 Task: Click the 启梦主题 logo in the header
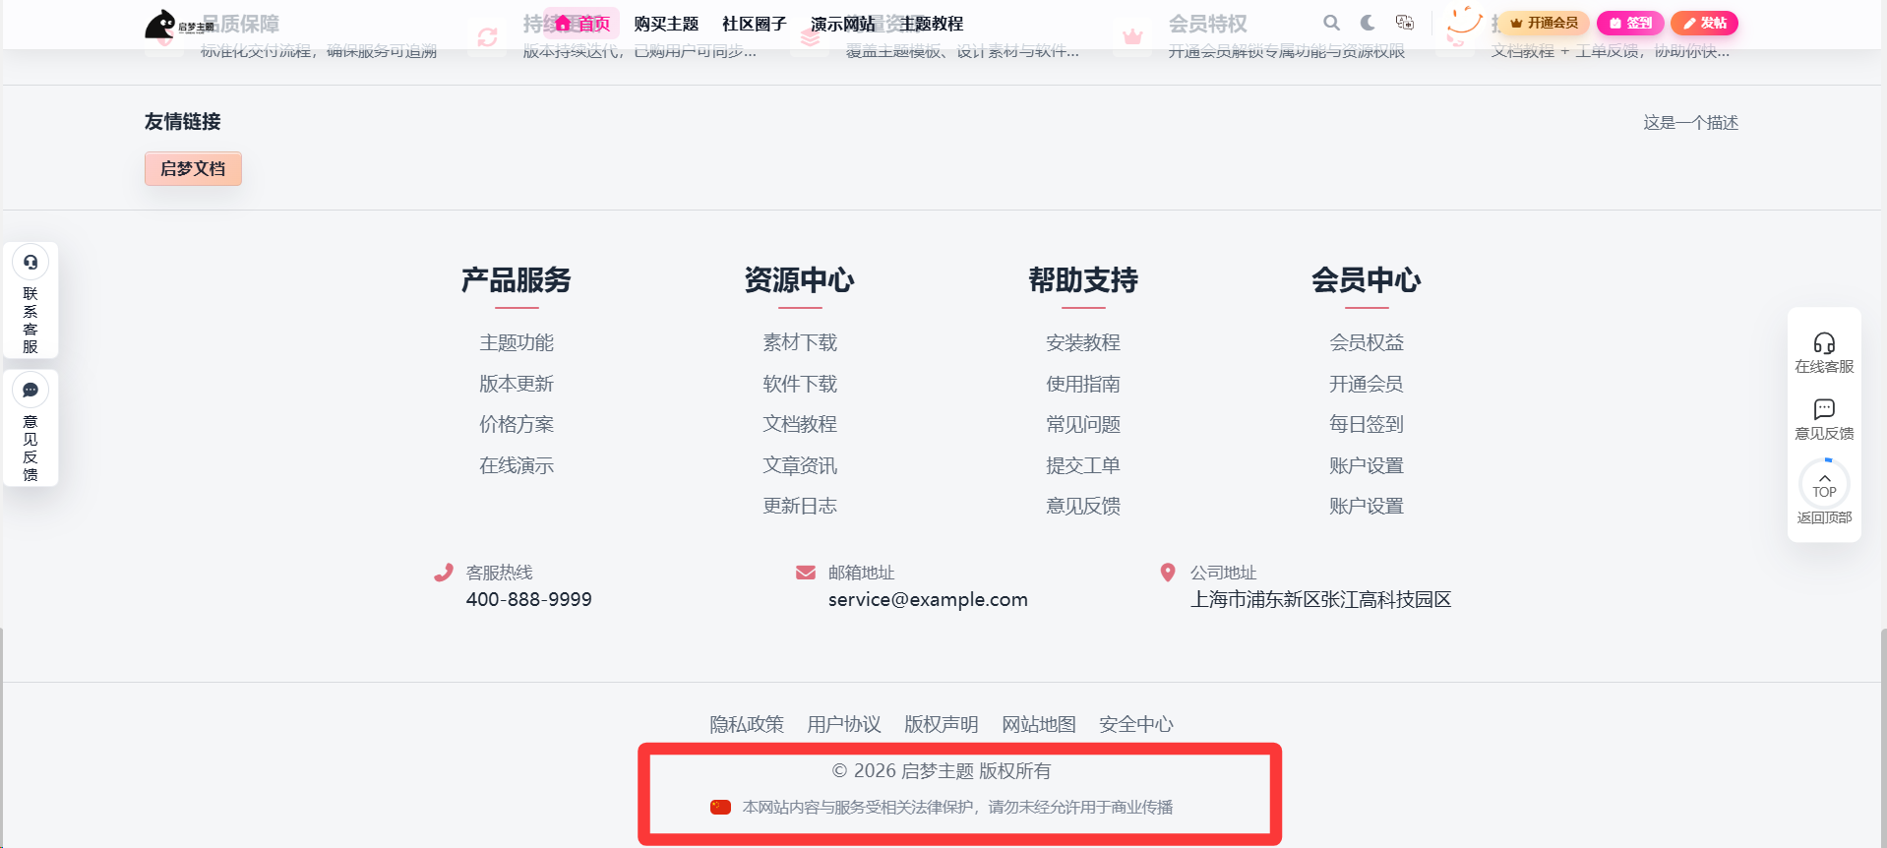click(x=179, y=24)
